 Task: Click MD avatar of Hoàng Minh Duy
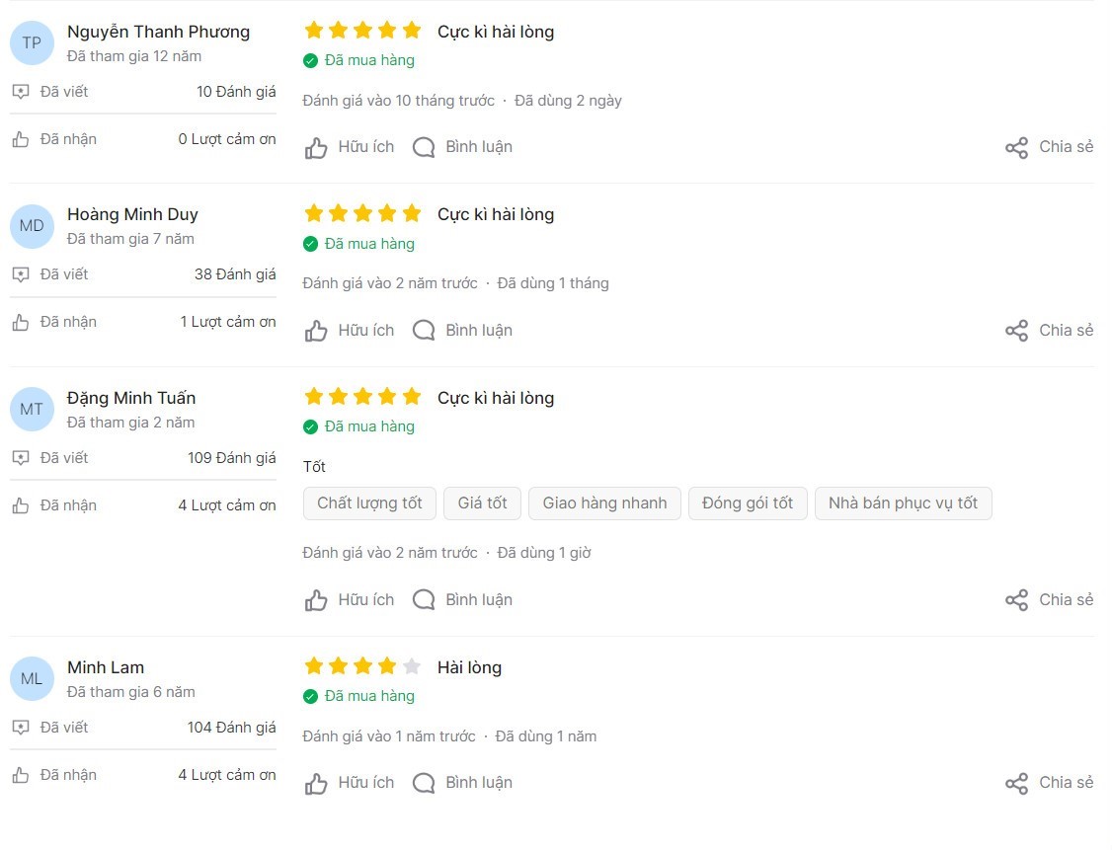coord(32,226)
